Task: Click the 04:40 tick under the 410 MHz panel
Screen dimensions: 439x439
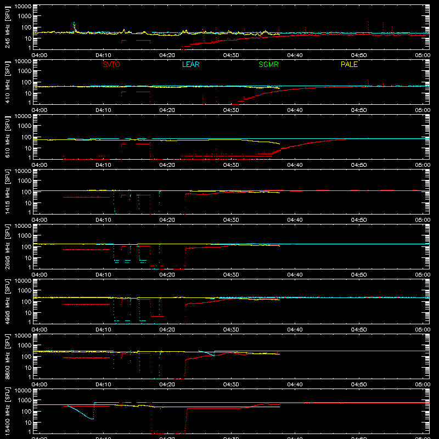Action: coord(295,110)
